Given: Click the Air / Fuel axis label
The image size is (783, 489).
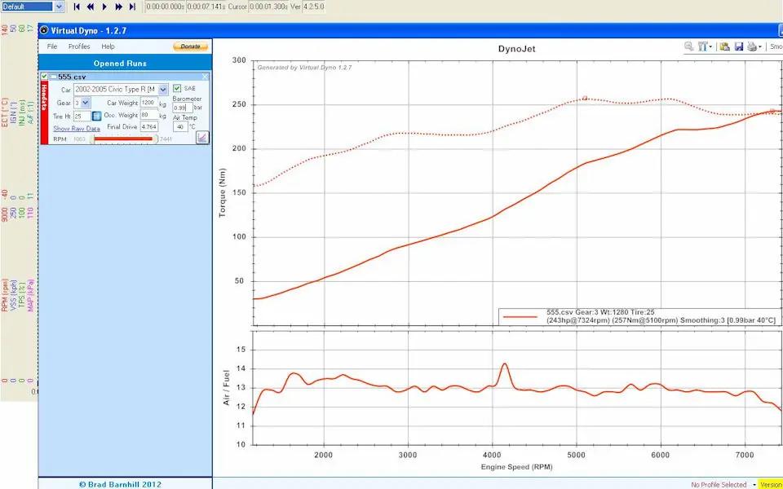Looking at the screenshot, I should [226, 388].
